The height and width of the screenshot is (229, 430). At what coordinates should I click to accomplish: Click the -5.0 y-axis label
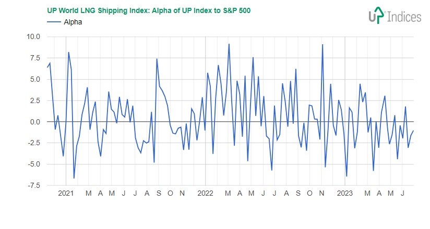coord(34,164)
